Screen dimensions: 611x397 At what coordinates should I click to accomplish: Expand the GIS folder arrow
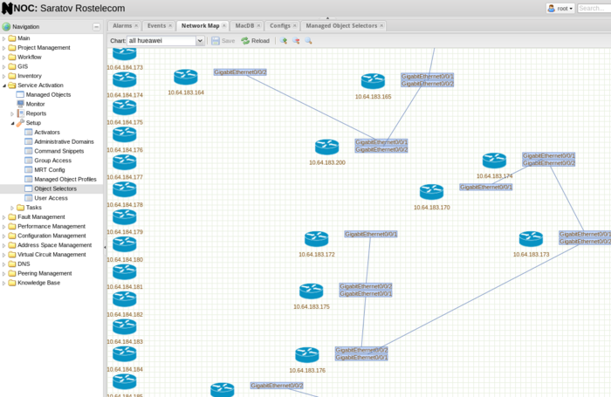click(4, 66)
